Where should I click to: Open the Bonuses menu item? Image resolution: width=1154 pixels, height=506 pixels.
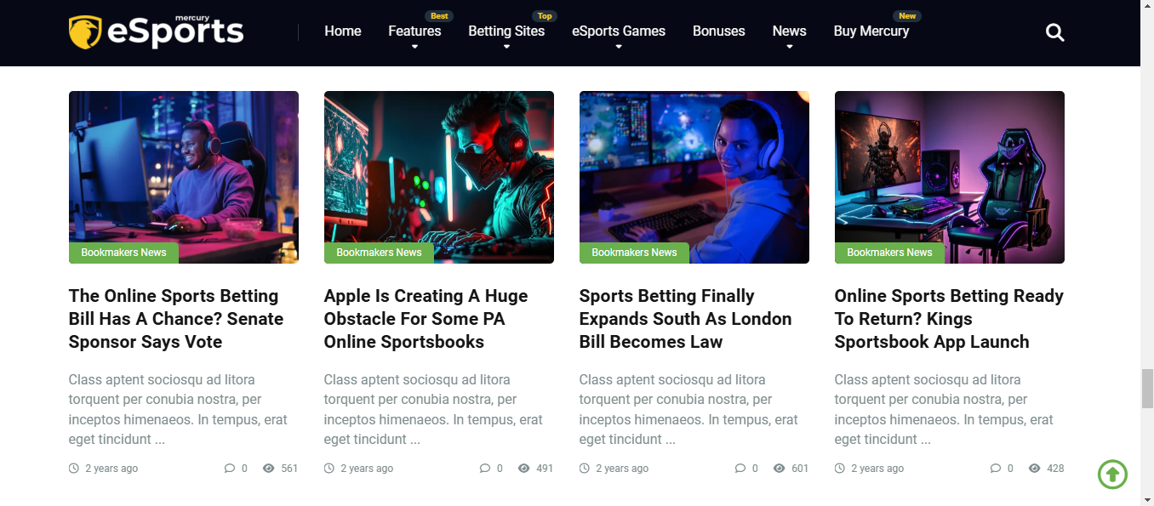tap(719, 31)
